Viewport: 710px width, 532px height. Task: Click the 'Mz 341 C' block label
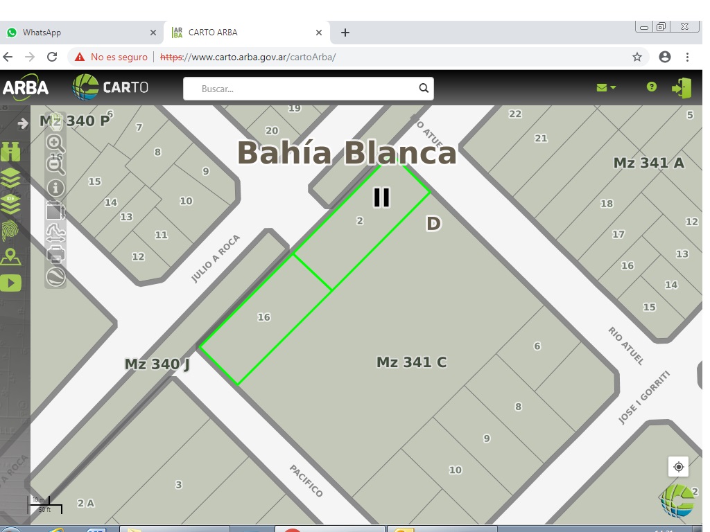point(412,362)
